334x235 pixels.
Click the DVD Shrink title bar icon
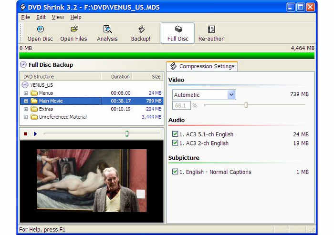pyautogui.click(x=22, y=7)
